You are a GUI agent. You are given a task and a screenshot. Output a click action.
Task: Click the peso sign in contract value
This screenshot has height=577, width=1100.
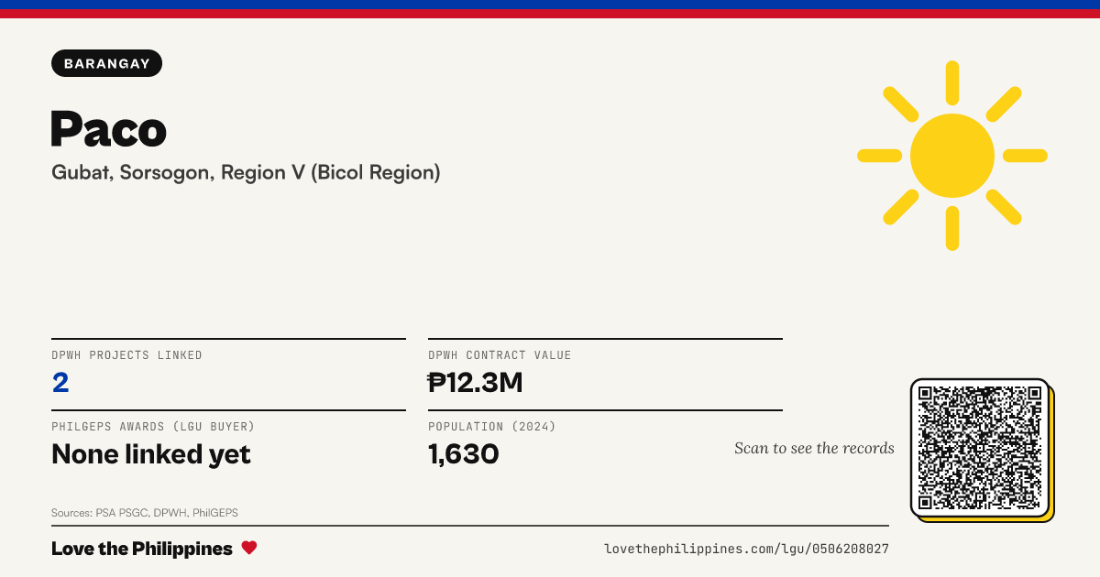[x=436, y=382]
